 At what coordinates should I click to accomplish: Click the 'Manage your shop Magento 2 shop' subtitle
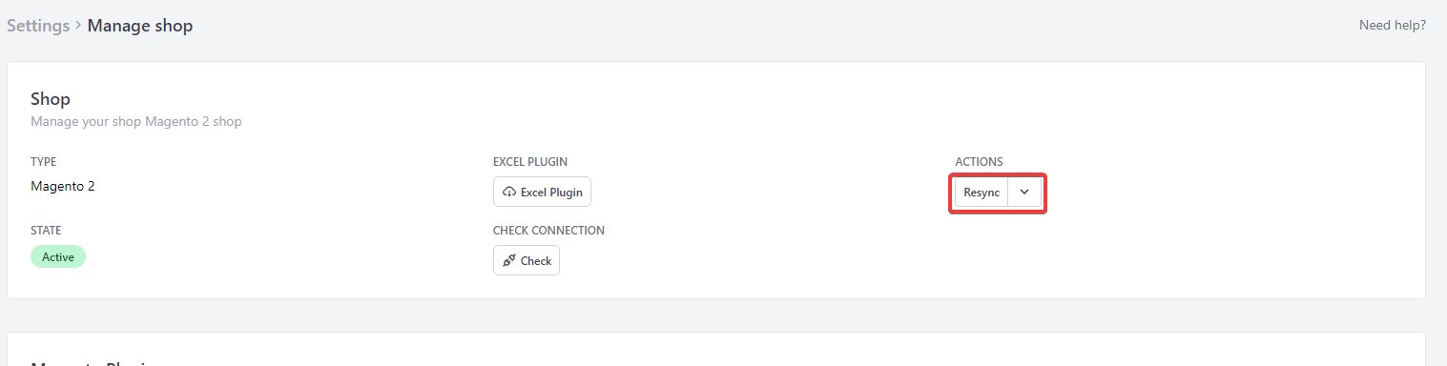[136, 122]
